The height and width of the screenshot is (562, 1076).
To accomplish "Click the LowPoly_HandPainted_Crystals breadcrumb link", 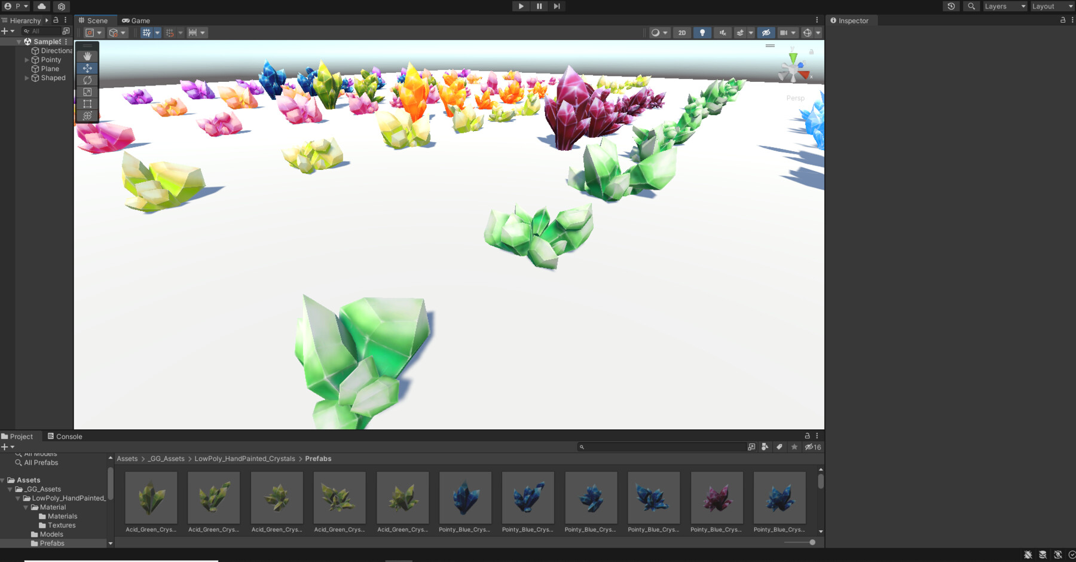I will 244,458.
